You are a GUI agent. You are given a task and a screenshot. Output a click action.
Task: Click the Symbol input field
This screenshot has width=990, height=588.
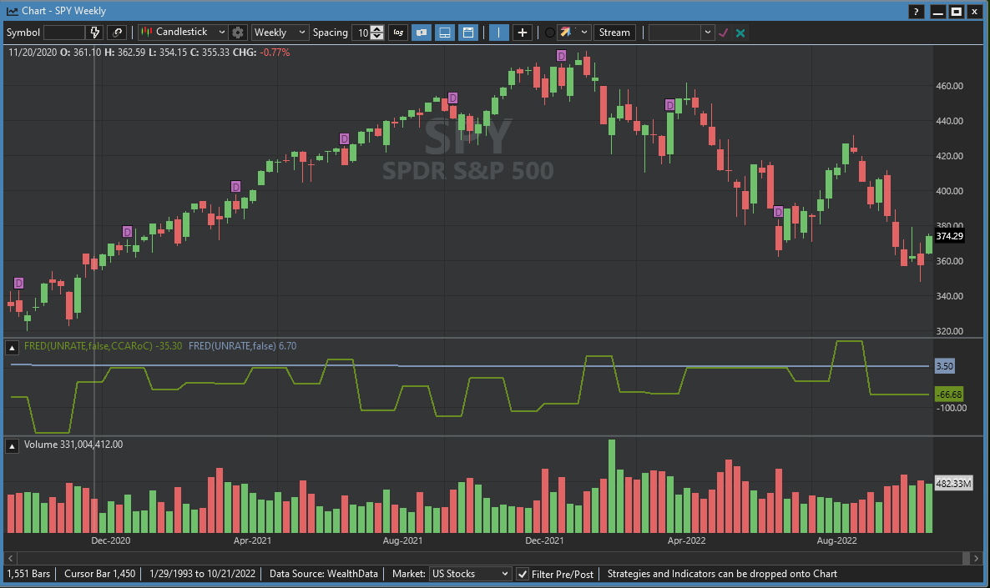tap(64, 33)
